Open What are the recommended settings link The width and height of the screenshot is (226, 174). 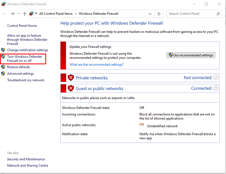[x=96, y=64]
